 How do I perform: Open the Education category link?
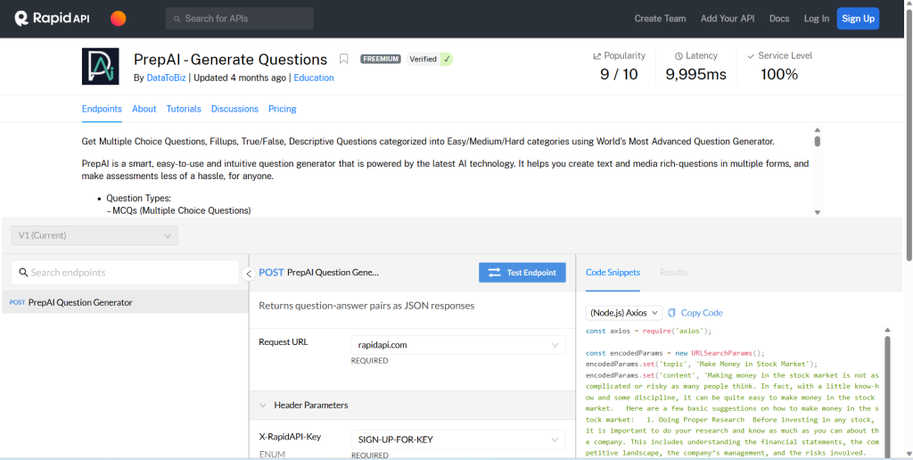(314, 78)
